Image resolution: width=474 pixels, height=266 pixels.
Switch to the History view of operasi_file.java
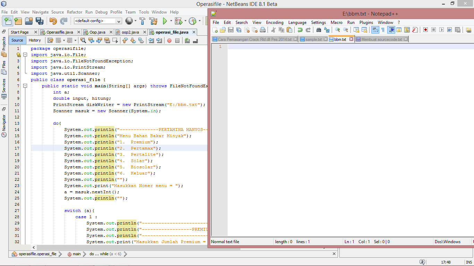pyautogui.click(x=35, y=40)
